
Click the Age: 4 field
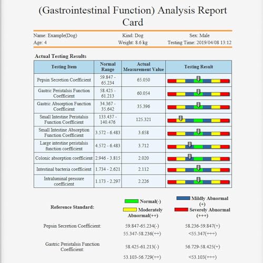(x=40, y=43)
